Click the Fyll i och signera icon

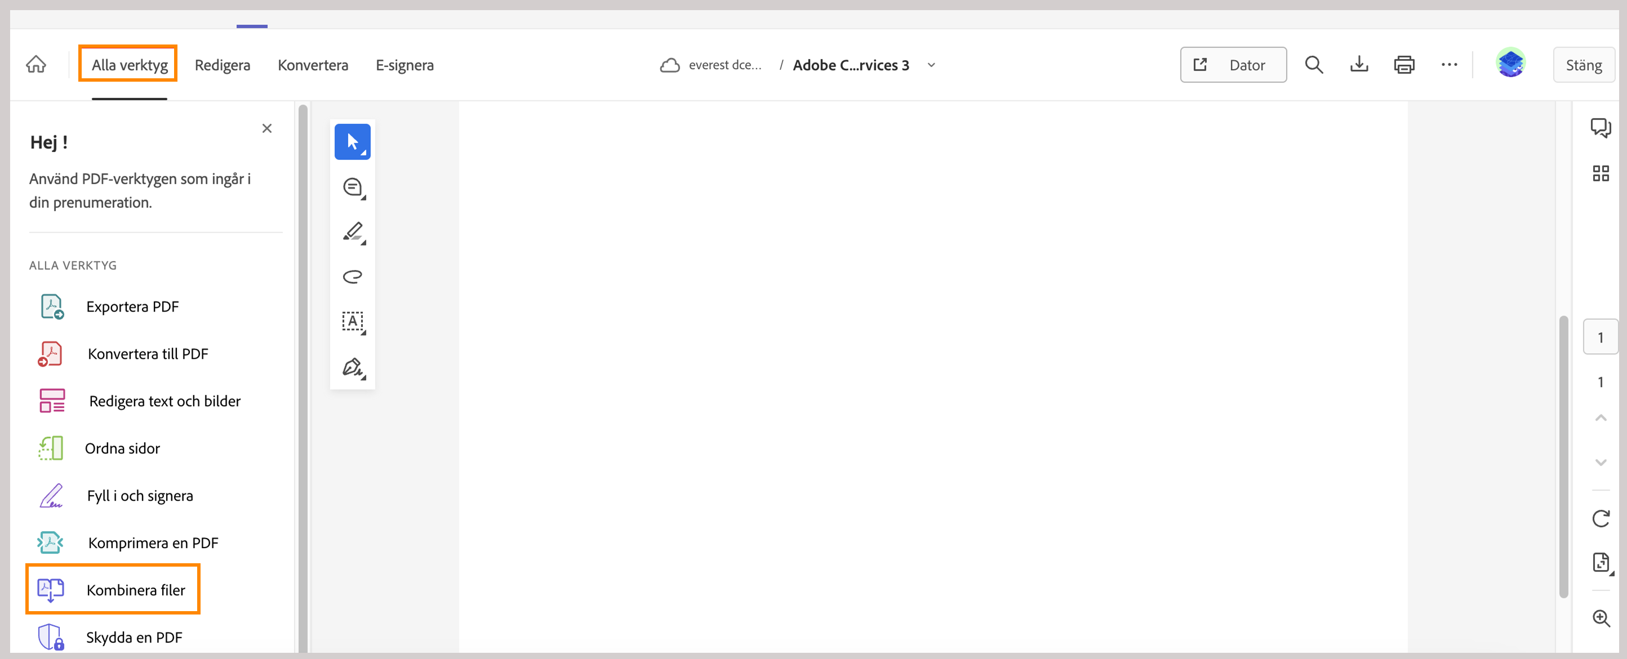[51, 496]
